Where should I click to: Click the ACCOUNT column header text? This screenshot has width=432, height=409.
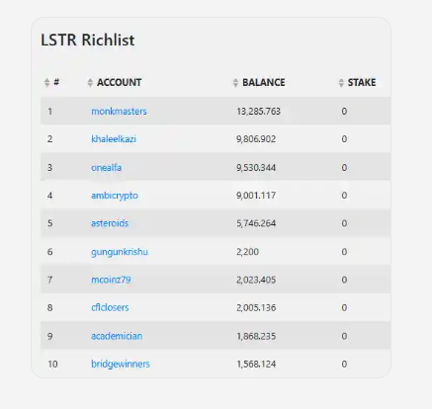coord(120,82)
